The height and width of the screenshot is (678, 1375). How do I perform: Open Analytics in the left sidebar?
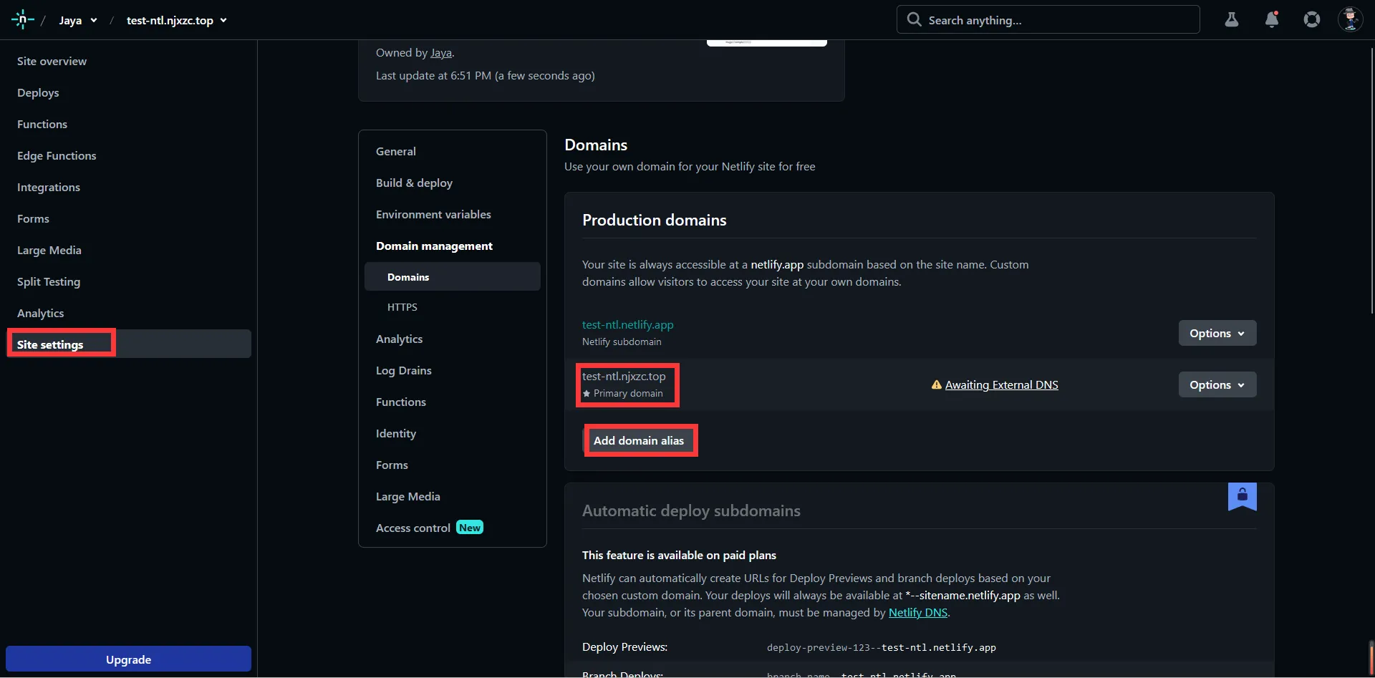[41, 314]
